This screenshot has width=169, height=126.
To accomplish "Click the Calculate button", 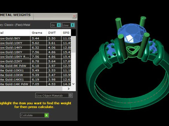I will (35, 115).
